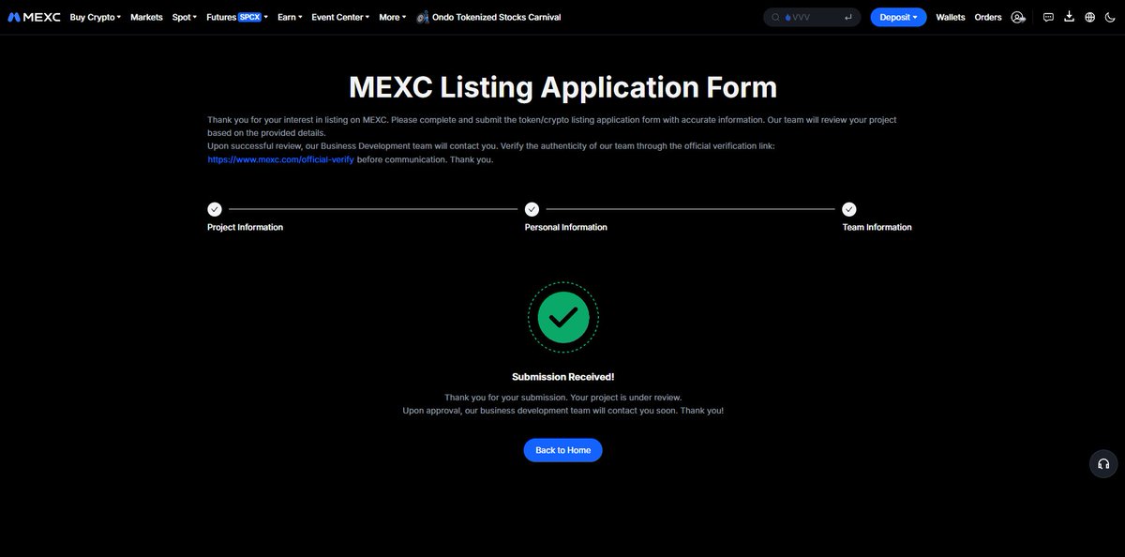Click the enter arrow in search box
The height and width of the screenshot is (557, 1125).
coord(848,17)
